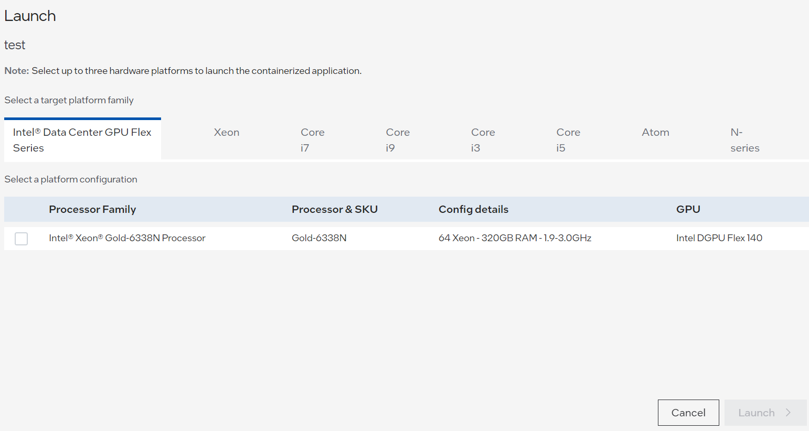
Task: Click the Launch button at the bottom
Action: (765, 413)
